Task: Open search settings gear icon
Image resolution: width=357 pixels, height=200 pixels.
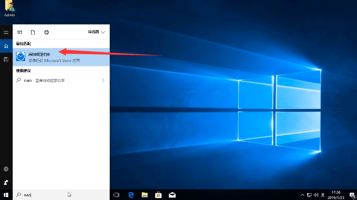Action: coord(6,169)
